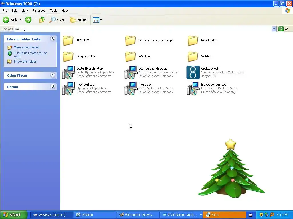Select the flyondesktop setup icon
293x219 pixels.
coord(68,88)
